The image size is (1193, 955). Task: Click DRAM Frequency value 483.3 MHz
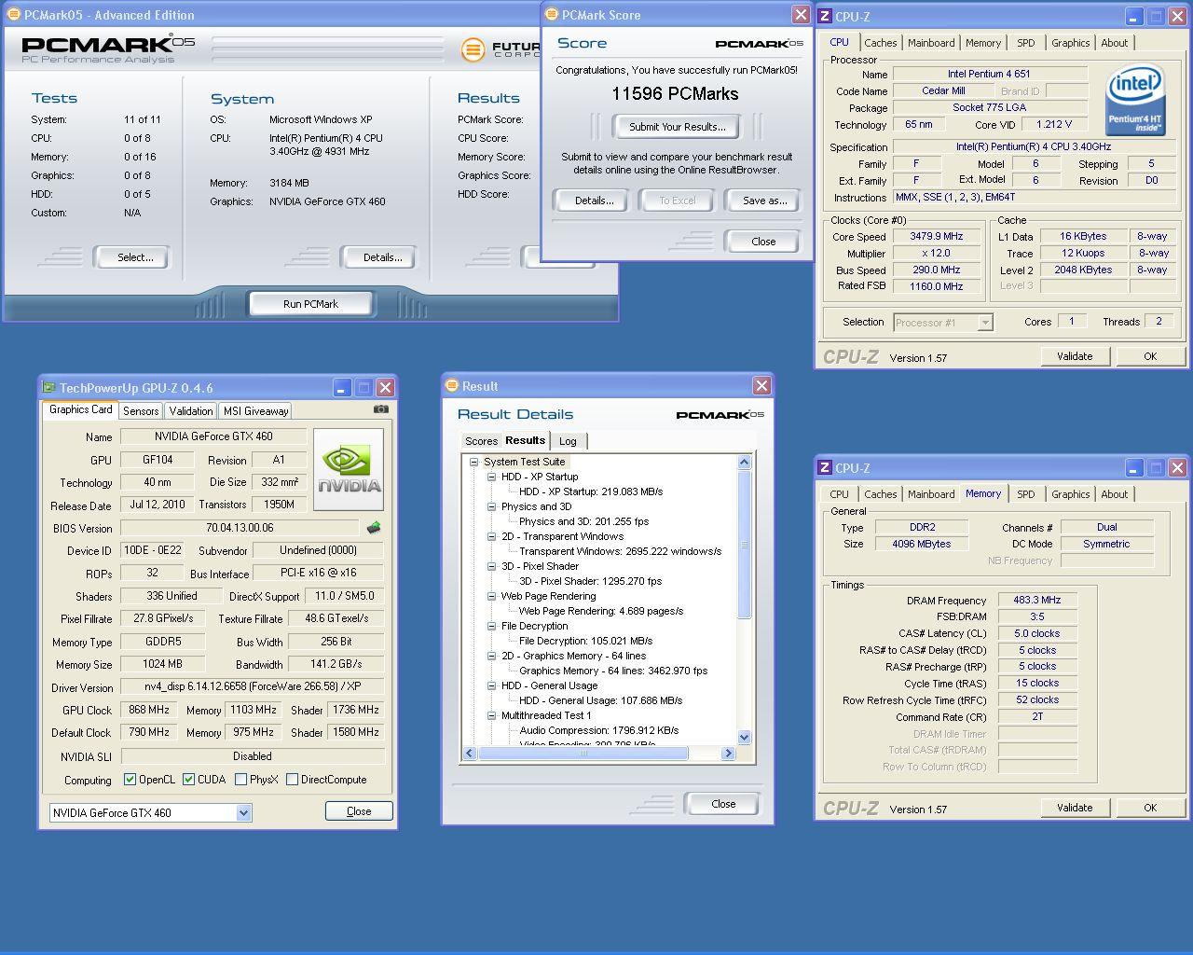(1037, 601)
